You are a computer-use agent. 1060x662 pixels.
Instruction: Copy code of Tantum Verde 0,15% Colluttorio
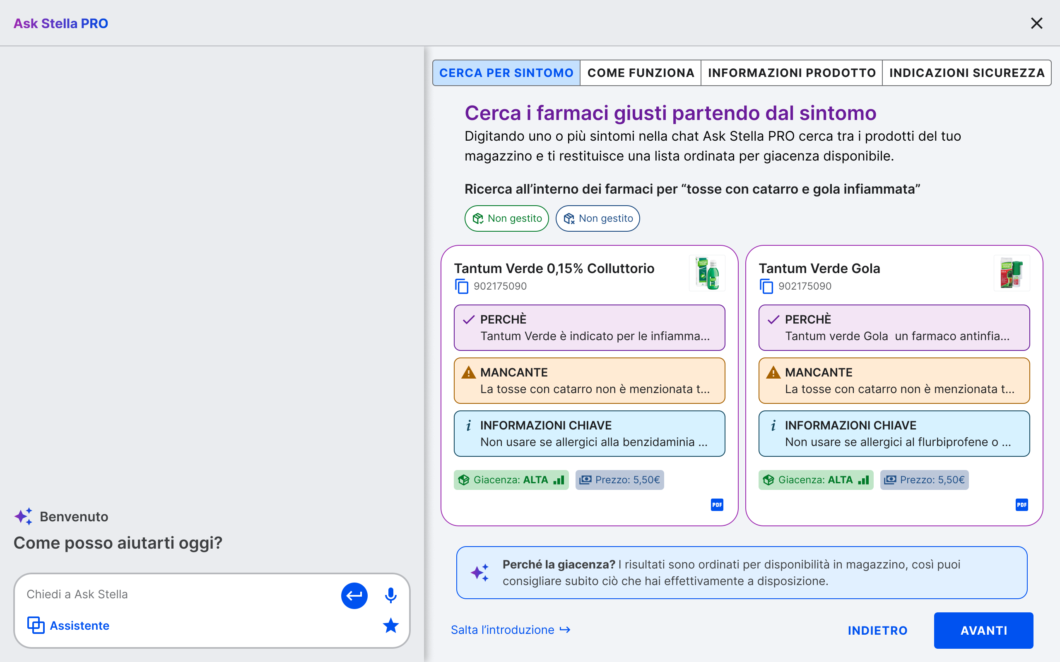[x=461, y=286]
